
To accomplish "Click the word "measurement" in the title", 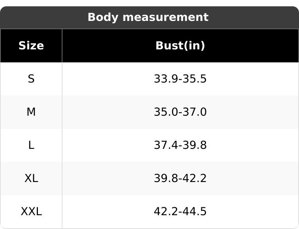I will [163, 17].
